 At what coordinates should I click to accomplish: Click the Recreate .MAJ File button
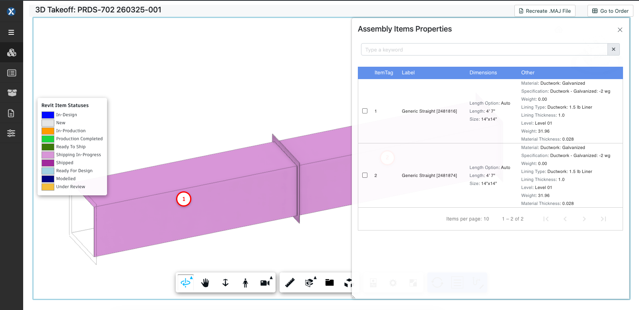[x=545, y=11]
